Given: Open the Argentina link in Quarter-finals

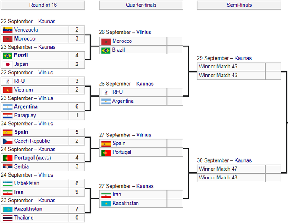Looking at the screenshot, I should pos(123,101).
